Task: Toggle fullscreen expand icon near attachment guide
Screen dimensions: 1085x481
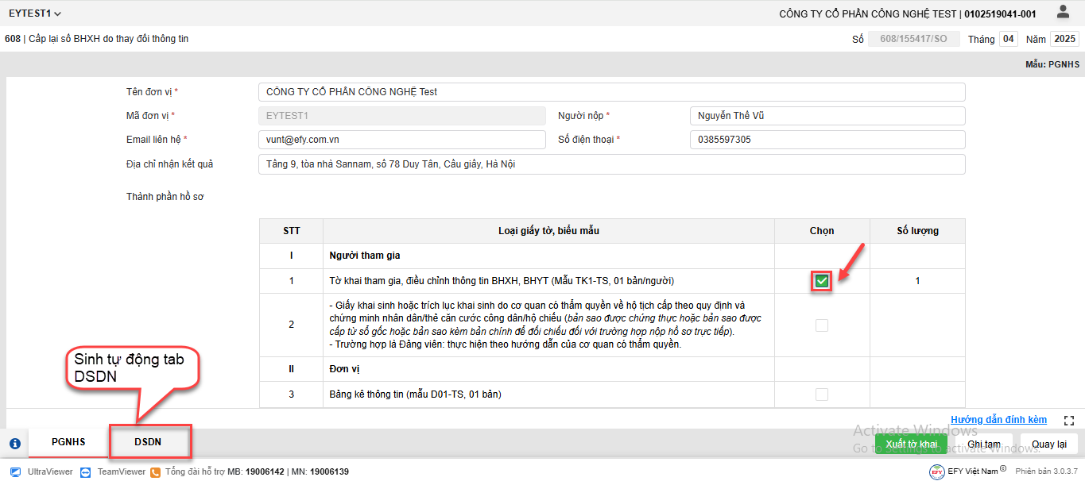Action: 1068,421
